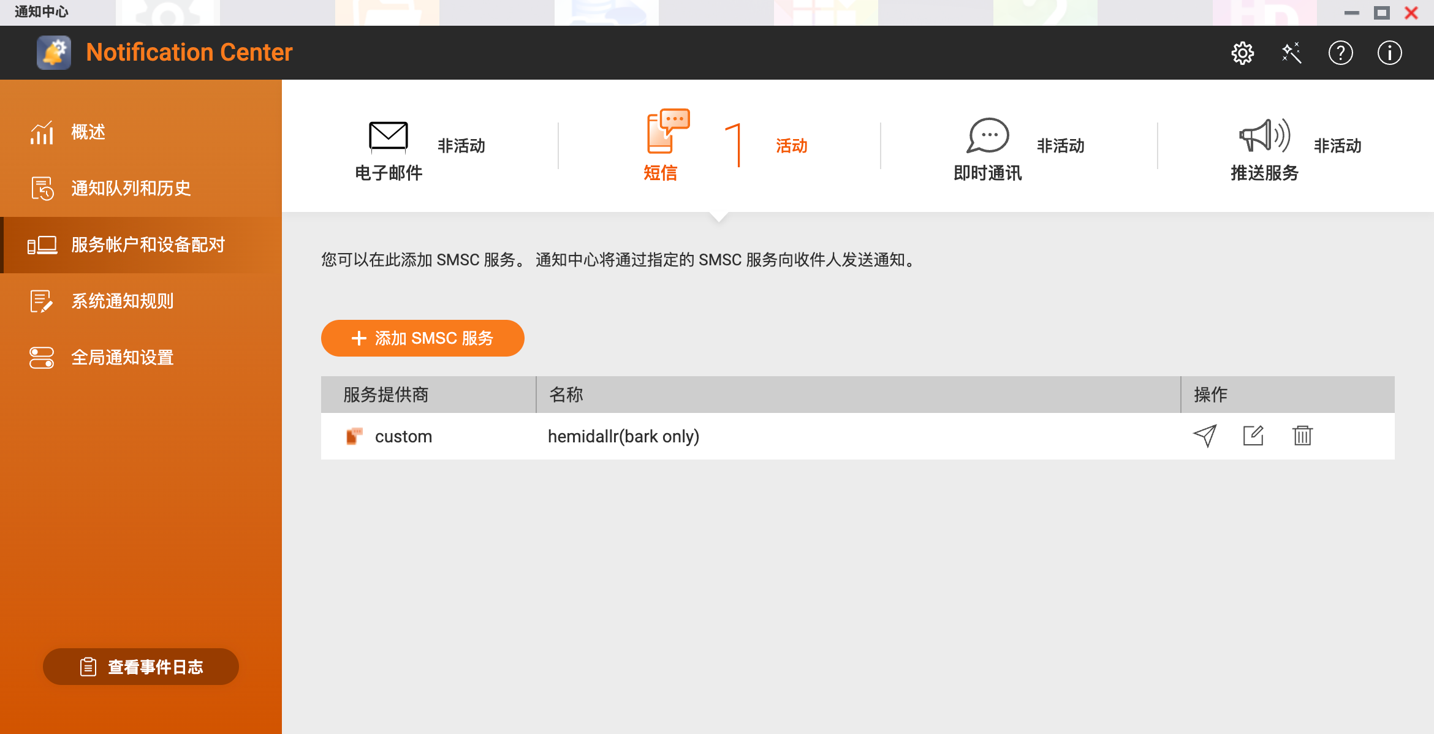Open 通知队列和历史 in the sidebar
The height and width of the screenshot is (734, 1434).
131,188
